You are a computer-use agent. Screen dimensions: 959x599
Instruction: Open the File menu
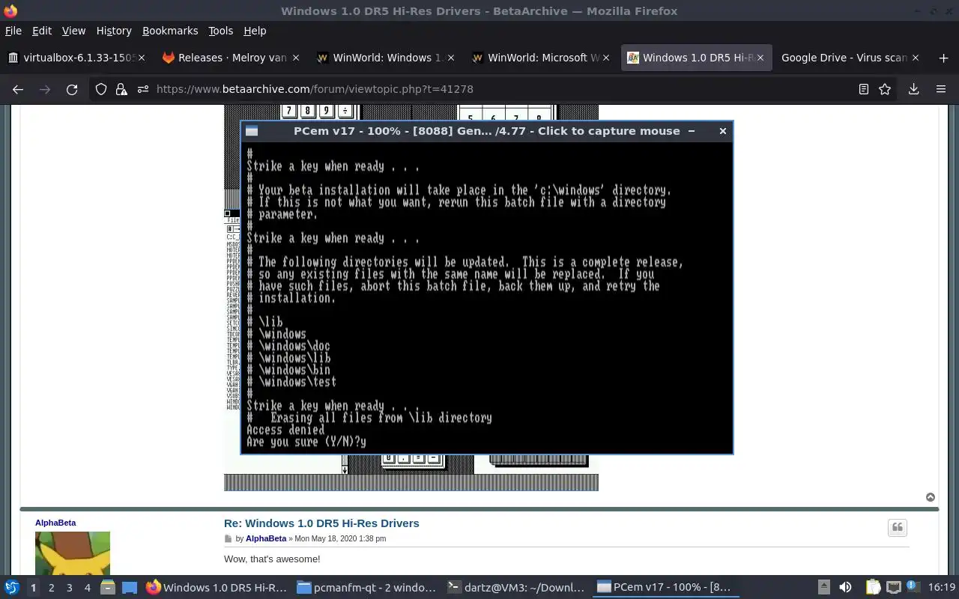point(13,31)
